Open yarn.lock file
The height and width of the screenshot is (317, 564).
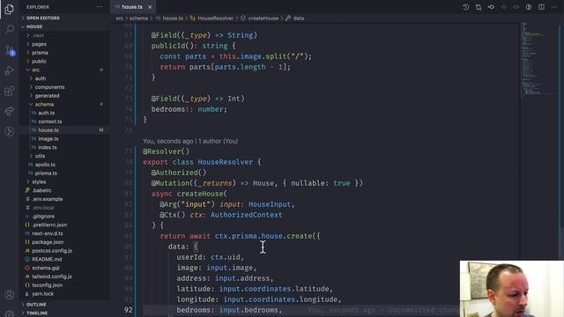click(x=64, y=294)
